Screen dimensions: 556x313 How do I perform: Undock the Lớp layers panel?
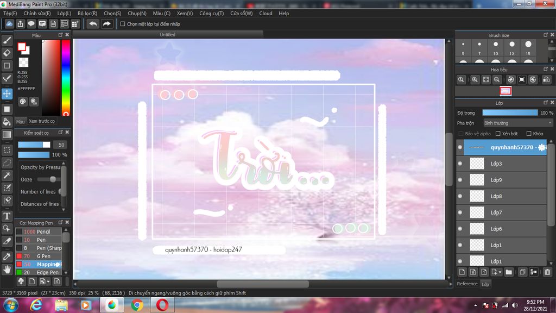[x=545, y=103]
